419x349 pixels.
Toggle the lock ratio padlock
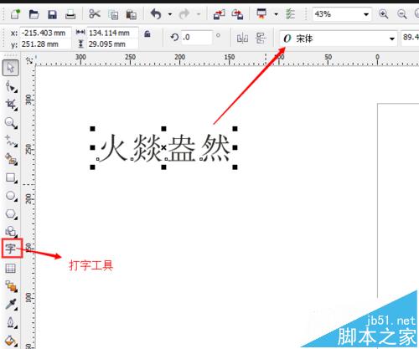[x=147, y=34]
